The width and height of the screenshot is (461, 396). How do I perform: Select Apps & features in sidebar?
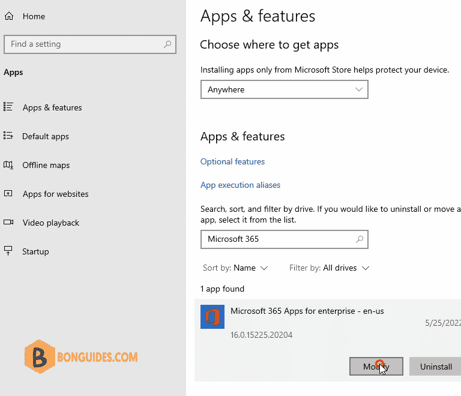point(52,107)
